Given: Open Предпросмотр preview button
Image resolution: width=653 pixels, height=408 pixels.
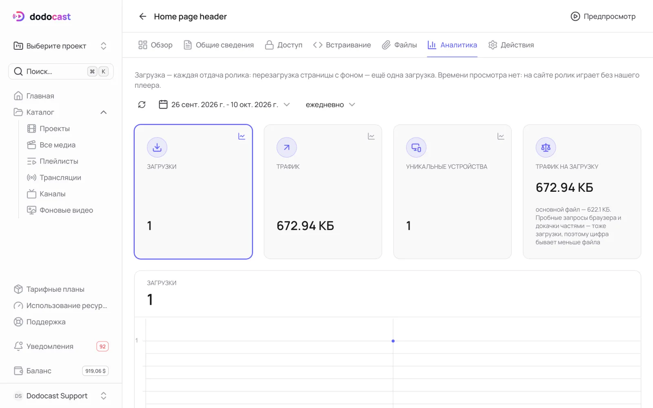Looking at the screenshot, I should [603, 16].
